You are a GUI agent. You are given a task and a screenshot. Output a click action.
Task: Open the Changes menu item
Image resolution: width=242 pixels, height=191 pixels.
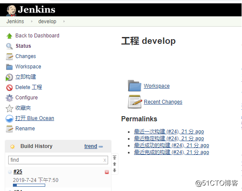click(x=25, y=56)
